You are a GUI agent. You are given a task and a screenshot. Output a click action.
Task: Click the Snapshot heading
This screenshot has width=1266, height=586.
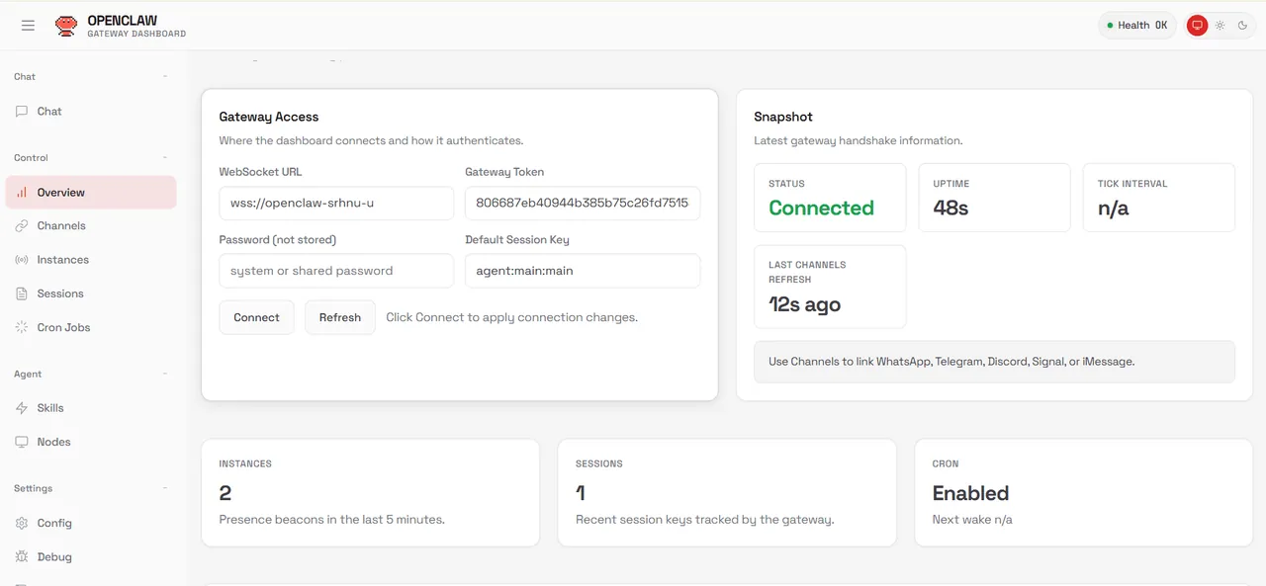(x=783, y=117)
